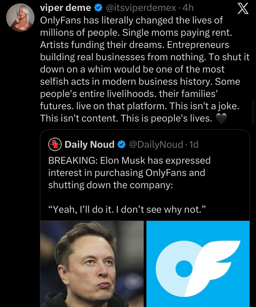Screen dimensions: 256x307
Task: Click the scrollbar on the right edge
Action: tap(253, 112)
